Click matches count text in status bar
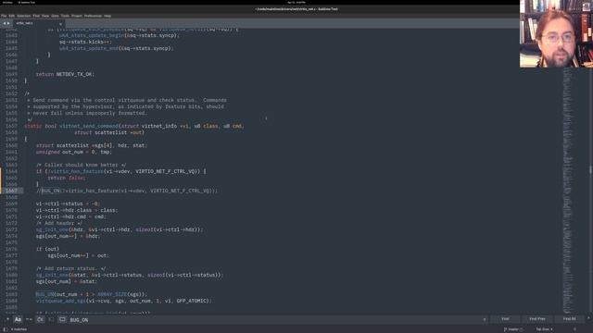 (19, 329)
